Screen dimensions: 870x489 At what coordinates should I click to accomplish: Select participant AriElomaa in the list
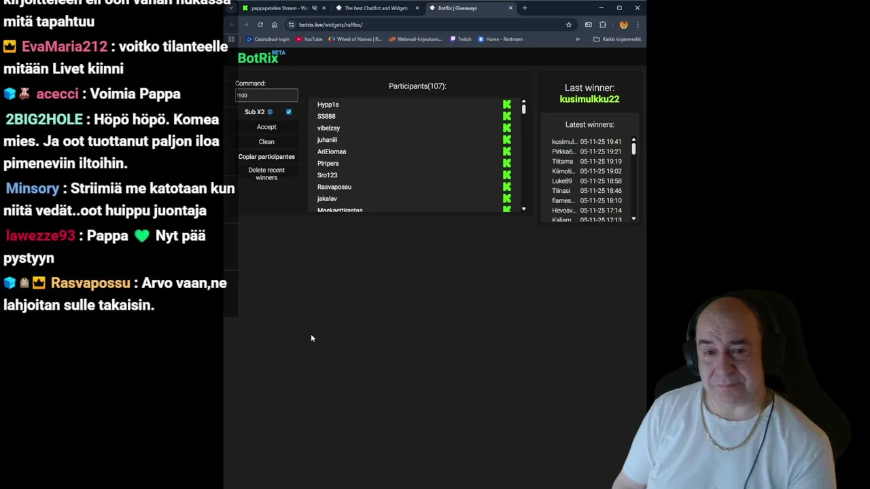(332, 151)
